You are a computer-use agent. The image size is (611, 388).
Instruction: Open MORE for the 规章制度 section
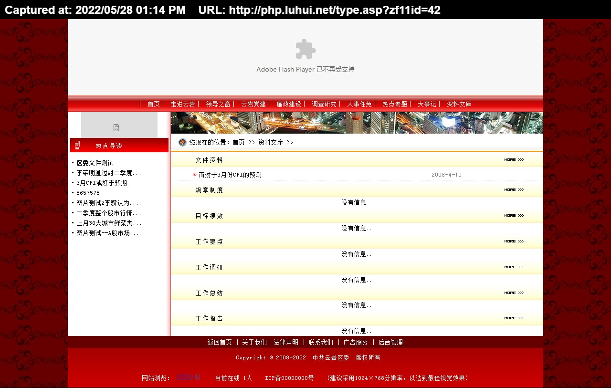point(514,190)
